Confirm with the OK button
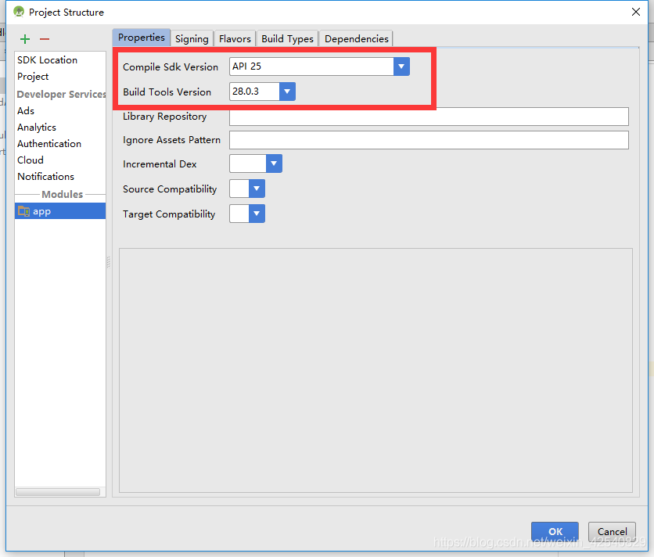Screen dimensions: 654x557 click(555, 531)
